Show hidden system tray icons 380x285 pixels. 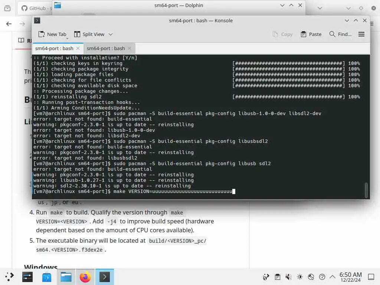click(332, 277)
